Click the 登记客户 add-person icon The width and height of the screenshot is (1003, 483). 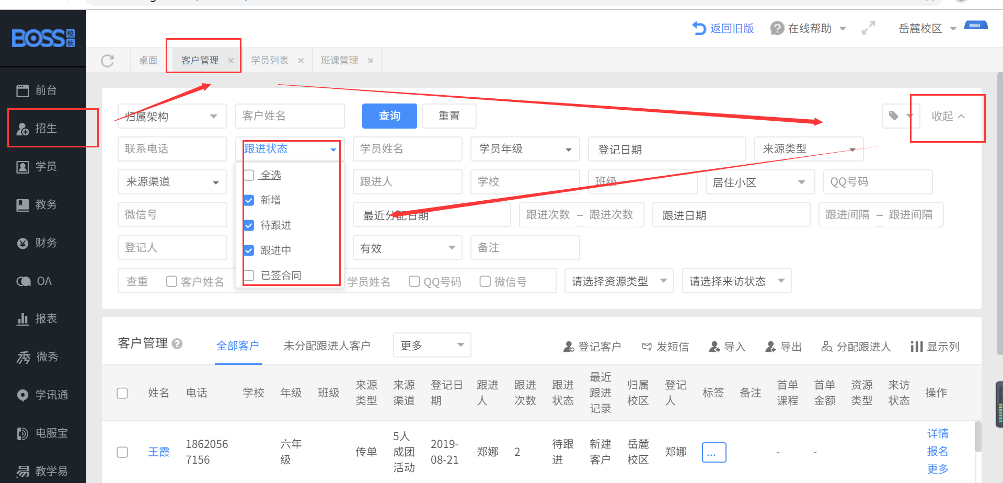click(569, 347)
